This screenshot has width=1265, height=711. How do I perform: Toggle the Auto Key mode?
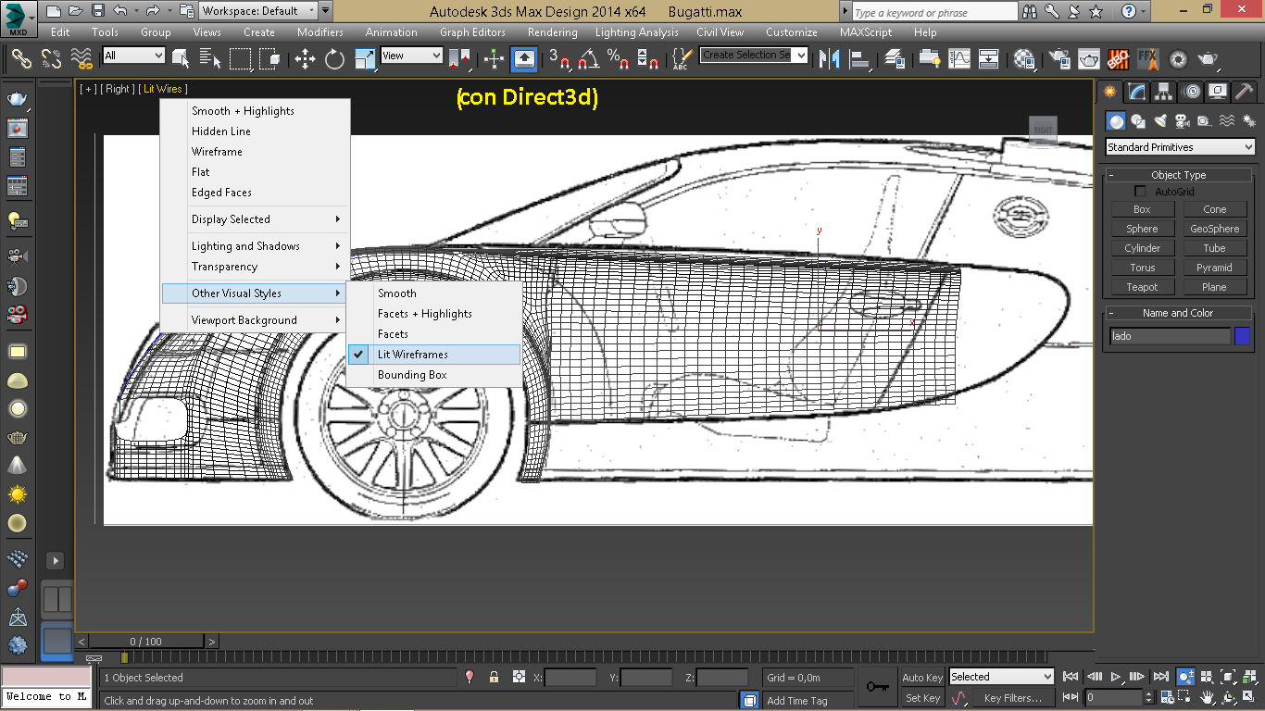coord(922,678)
